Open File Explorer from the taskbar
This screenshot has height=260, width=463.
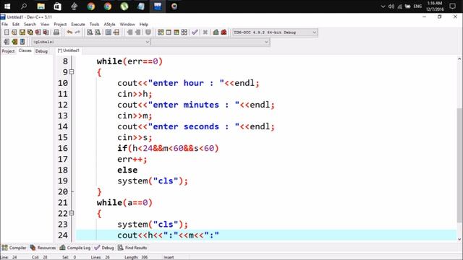(41, 6)
